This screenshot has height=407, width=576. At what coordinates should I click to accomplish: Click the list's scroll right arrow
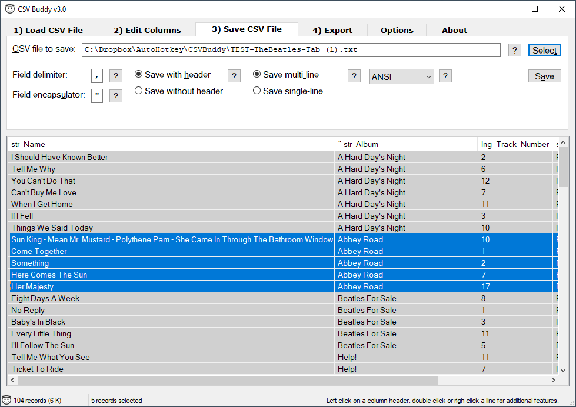(554, 380)
